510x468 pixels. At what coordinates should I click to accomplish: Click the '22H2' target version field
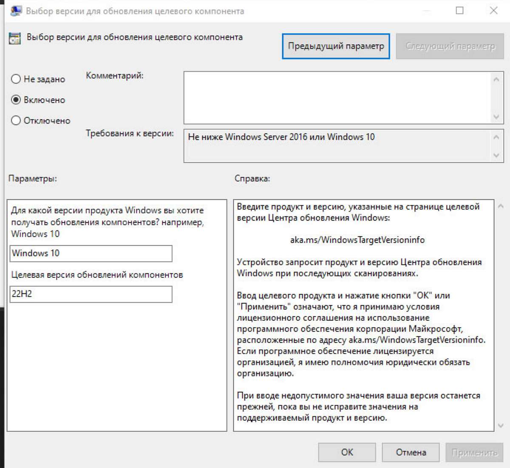click(91, 294)
